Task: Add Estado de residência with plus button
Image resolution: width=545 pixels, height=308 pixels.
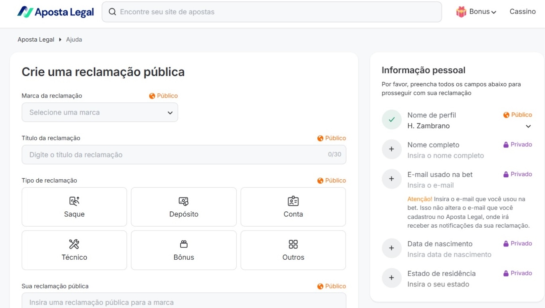Action: 392,278
